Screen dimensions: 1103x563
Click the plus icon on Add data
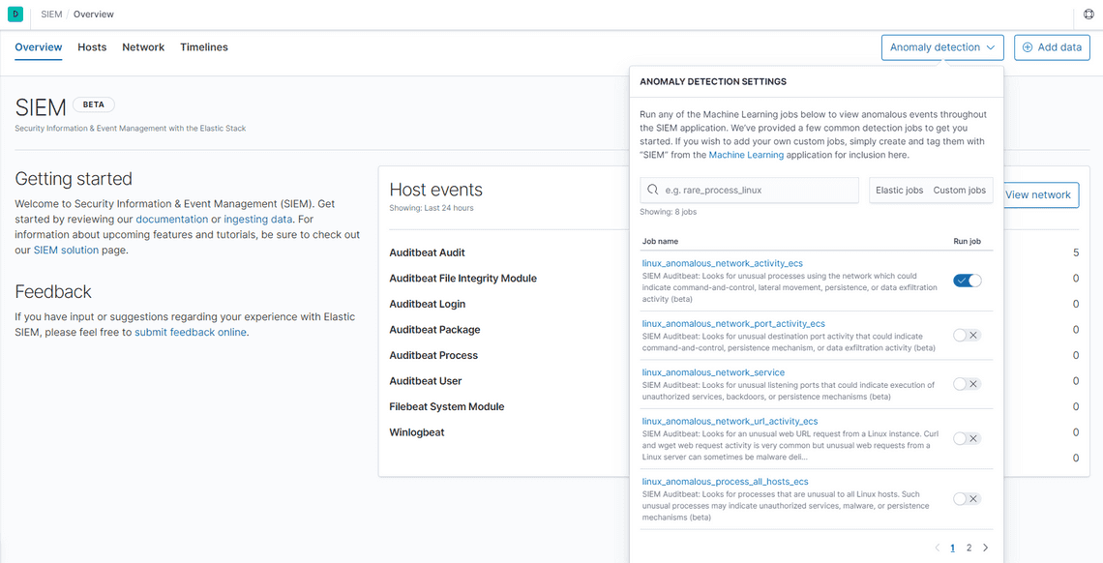(x=1028, y=47)
